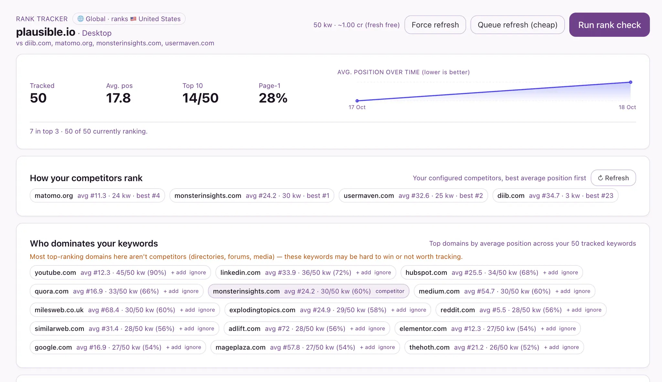Ignore explodingtopics.com domain
Viewport: 662px width, 382px height.
[418, 310]
